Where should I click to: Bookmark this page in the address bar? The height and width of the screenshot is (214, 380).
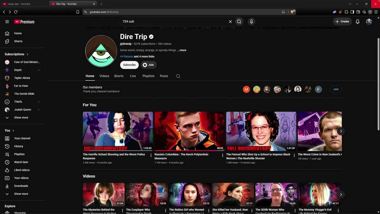pos(78,12)
